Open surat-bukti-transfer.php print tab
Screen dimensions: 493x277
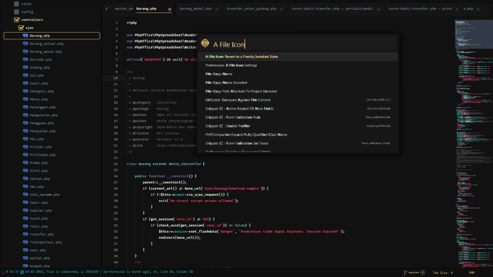click(x=420, y=9)
